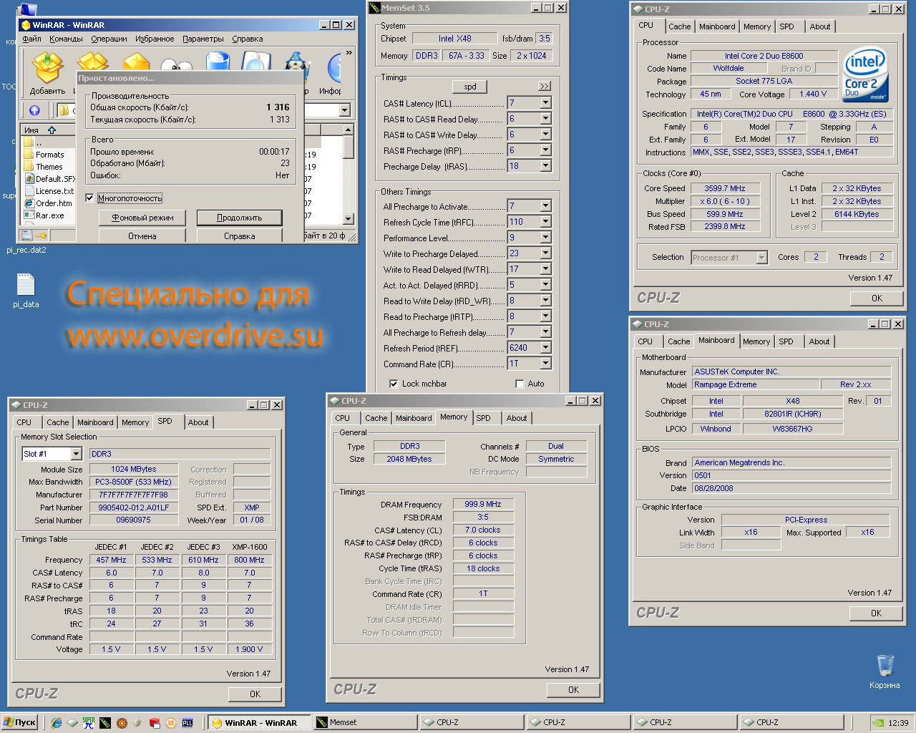Open the Slot #1 dropdown in CPU-Z SPD
This screenshot has height=733, width=916.
point(76,454)
